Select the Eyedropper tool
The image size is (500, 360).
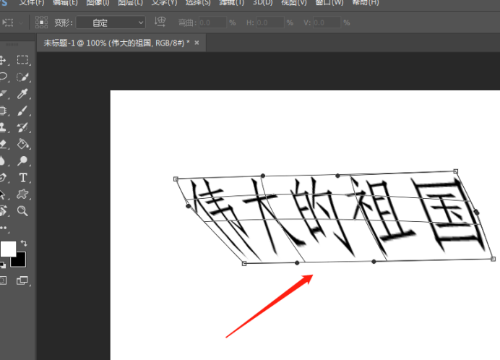(22, 93)
